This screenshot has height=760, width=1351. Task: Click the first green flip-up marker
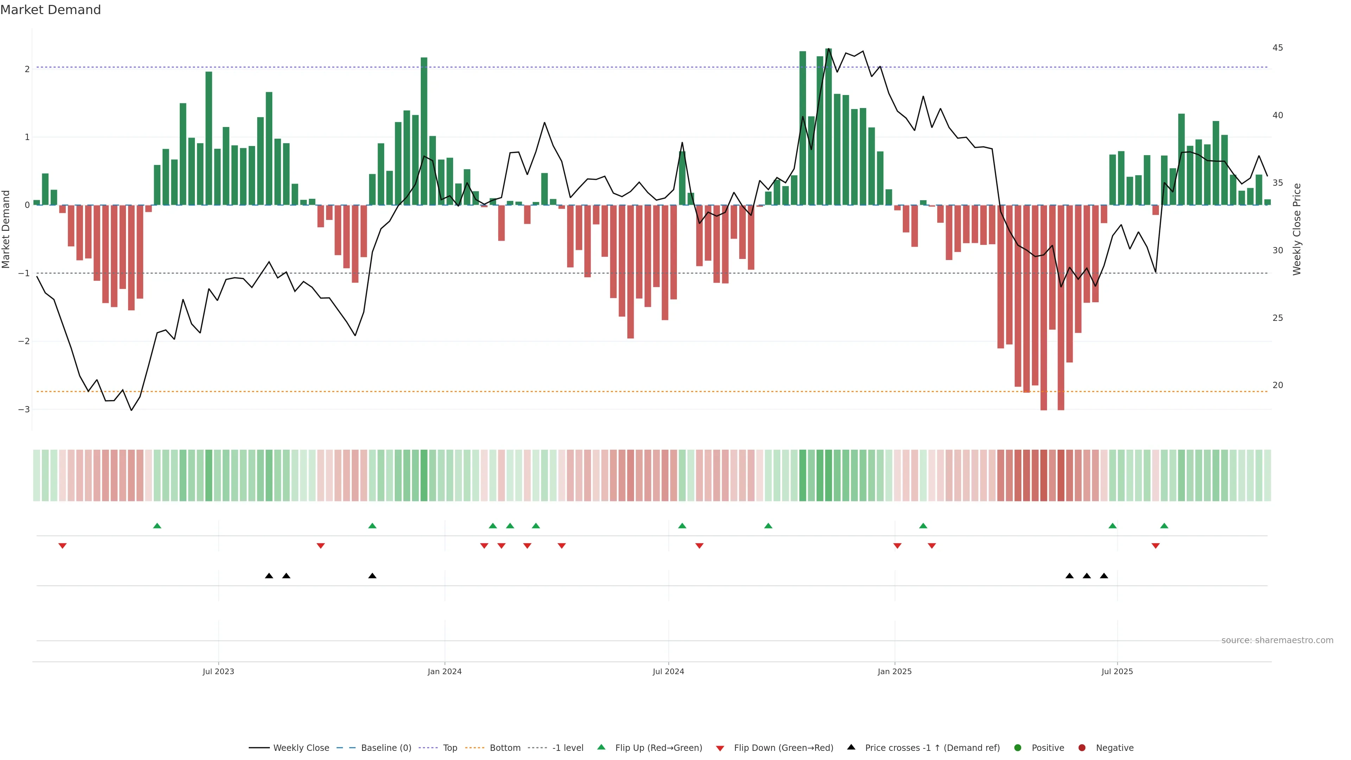(x=157, y=526)
